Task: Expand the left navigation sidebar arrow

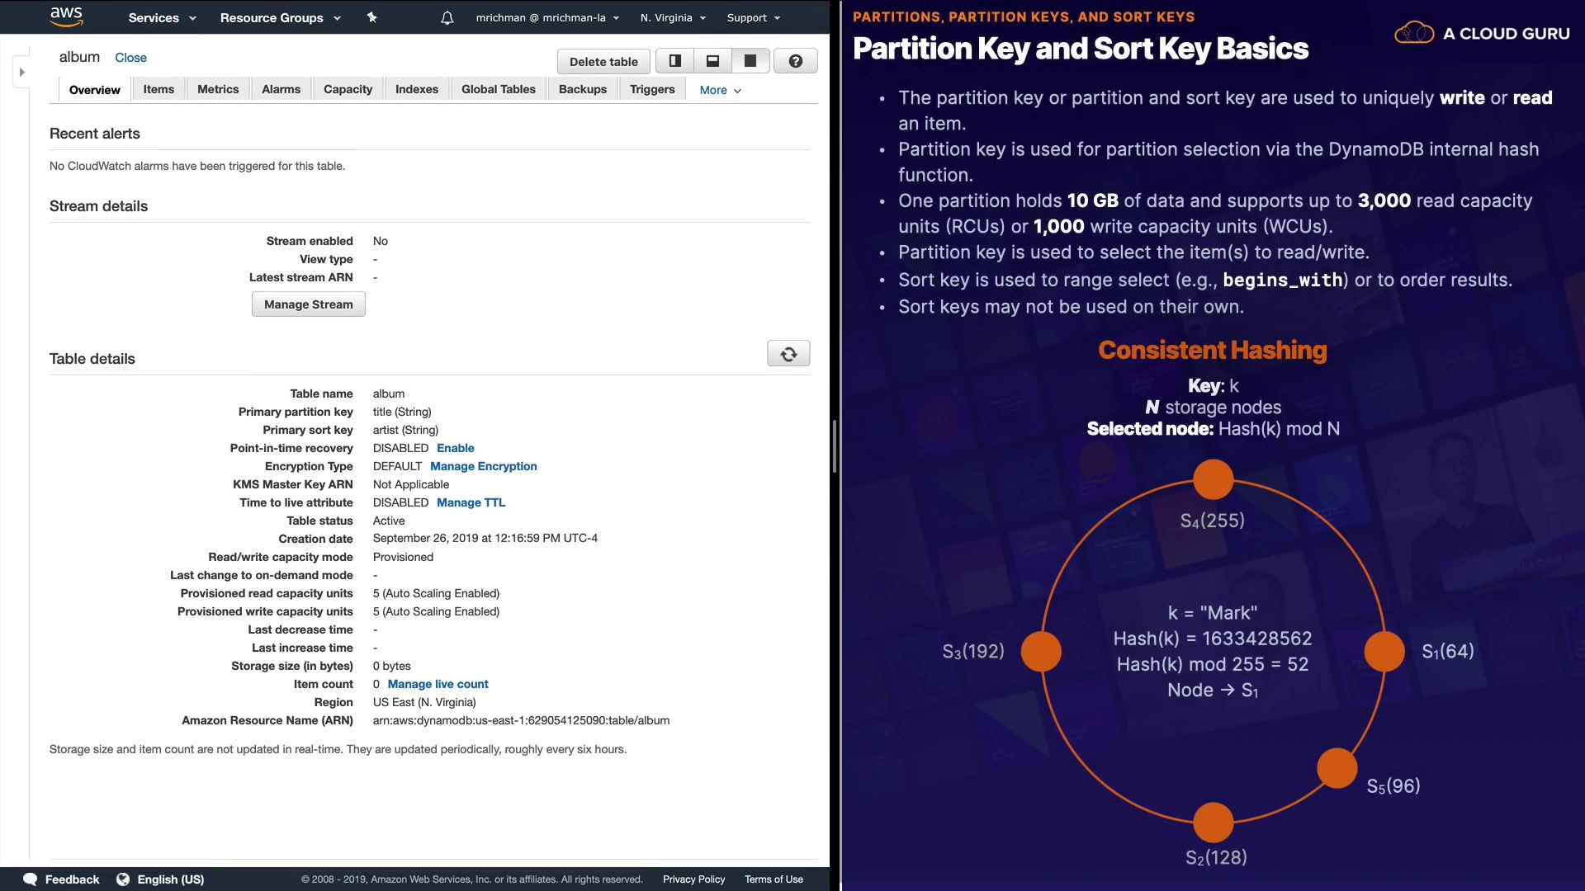Action: 22,72
